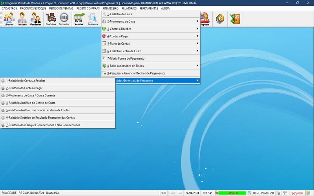314x196 pixels.
Task: Click the exit door toolbar icon
Action: [x=235, y=18]
